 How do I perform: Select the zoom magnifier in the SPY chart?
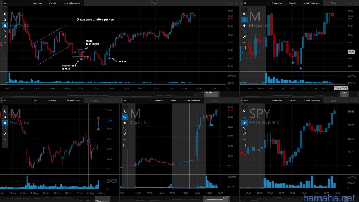[x=244, y=117]
